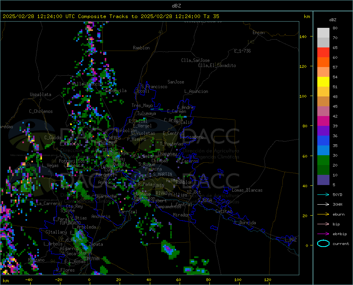353x285 pixels.
Task: Click the Manzano map label
Action: pyautogui.click(x=36, y=260)
